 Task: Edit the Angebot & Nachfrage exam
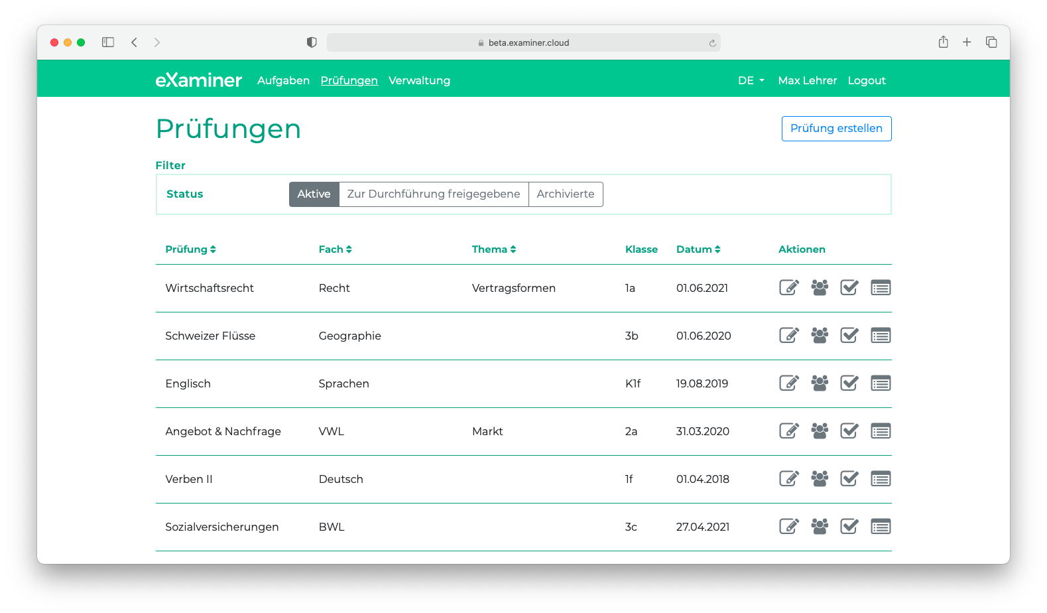788,431
